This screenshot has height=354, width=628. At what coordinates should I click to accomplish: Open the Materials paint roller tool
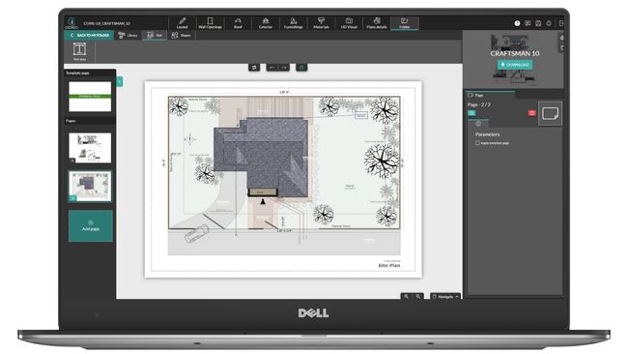(x=321, y=23)
